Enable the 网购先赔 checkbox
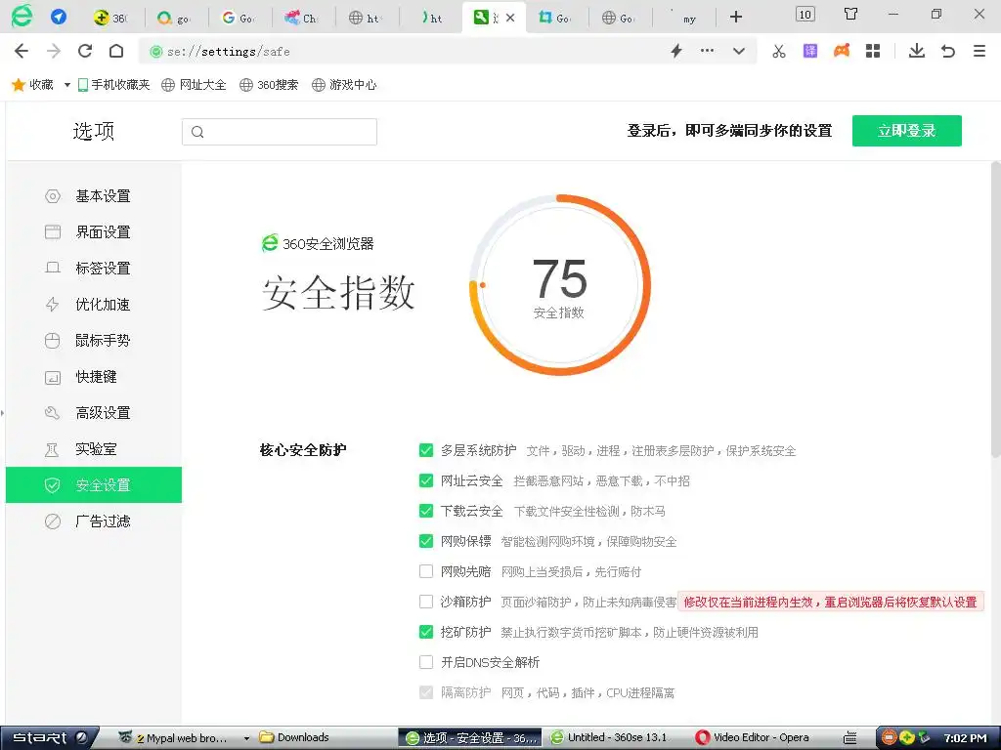The image size is (1001, 750). (x=426, y=571)
